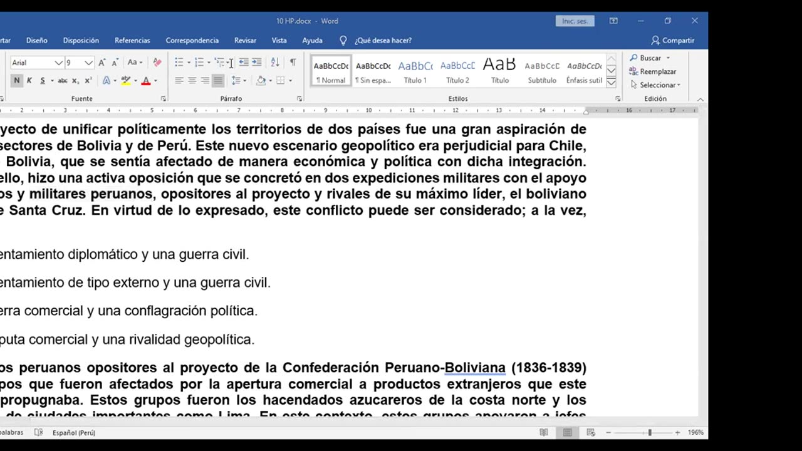
Task: Switch to Web Layout view in status bar
Action: click(x=591, y=432)
